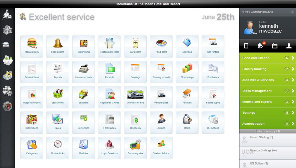Open the Stock usage tile
Image resolution: width=296 pixels, height=168 pixels.
pyautogui.click(x=187, y=72)
